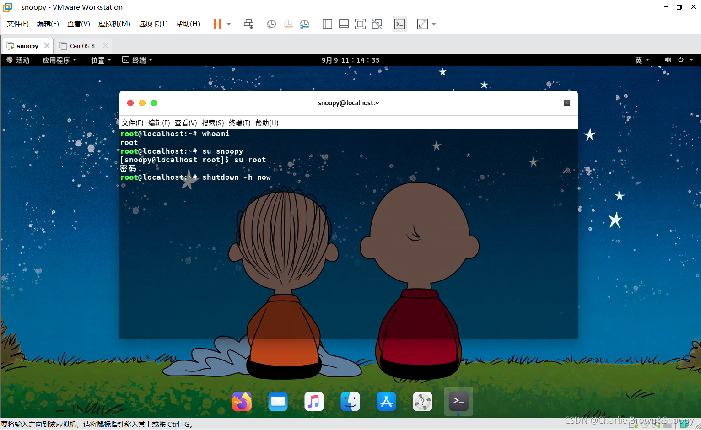Image resolution: width=701 pixels, height=430 pixels.
Task: Open the terminal 终端(T) menu
Action: (x=240, y=123)
